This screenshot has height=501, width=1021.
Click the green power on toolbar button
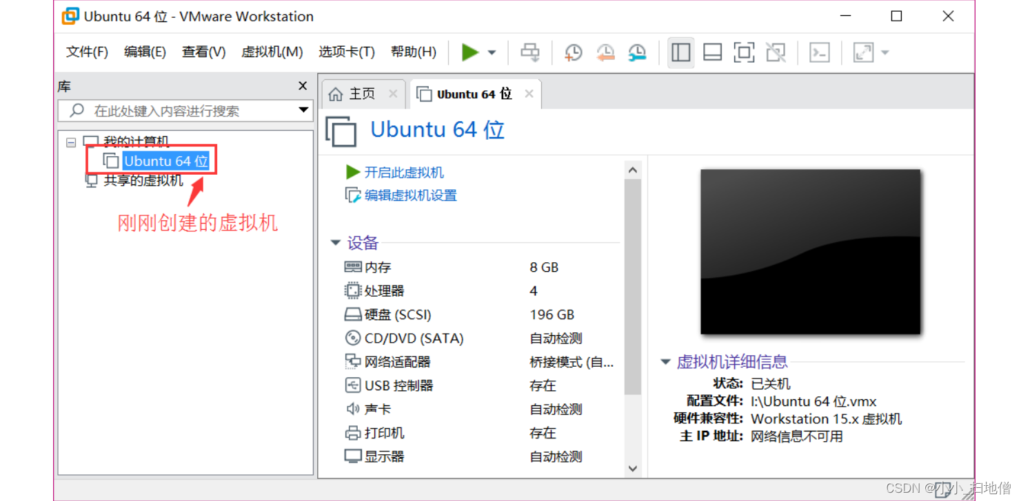[x=470, y=52]
